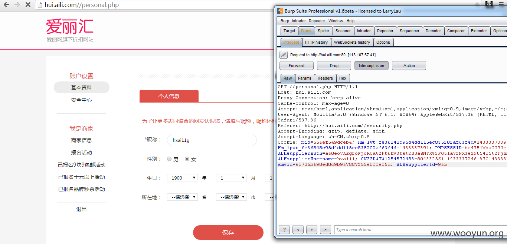Click the Forward button
Image resolution: width=507 pixels, height=244 pixels.
297,66
